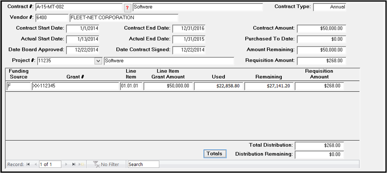
Task: Click the Line Item field 01.01.01
Action: [x=131, y=86]
